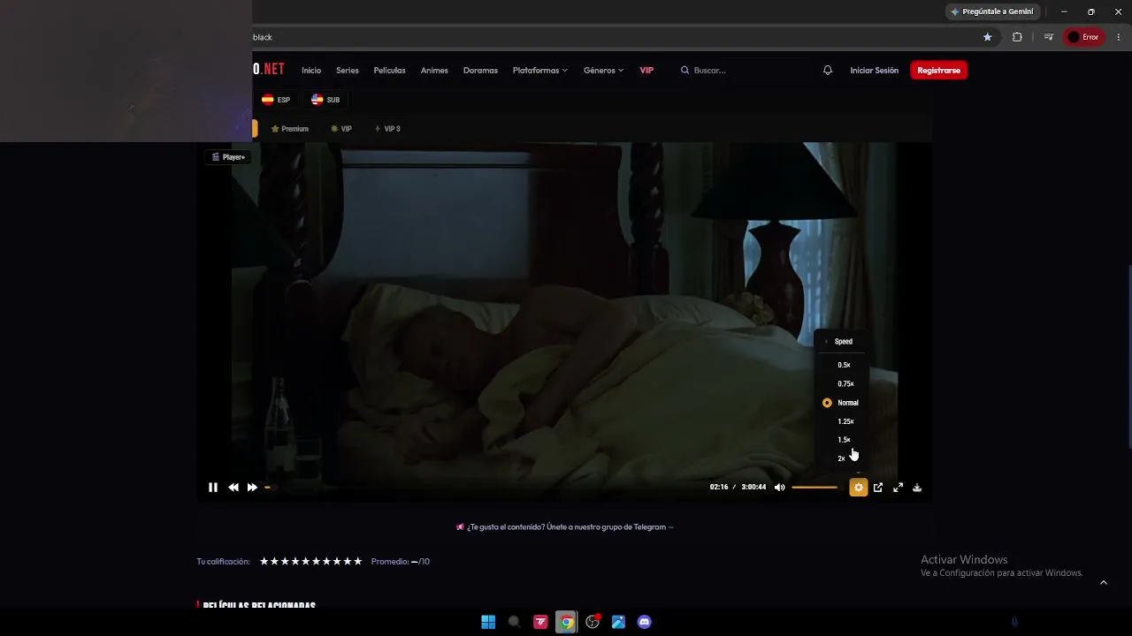Open OBS Studio from the taskbar
The image size is (1132, 636).
pos(593,622)
